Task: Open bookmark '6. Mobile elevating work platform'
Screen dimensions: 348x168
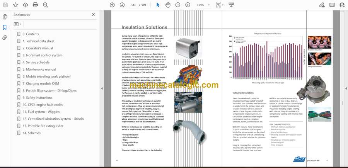Action: pyautogui.click(x=47, y=76)
